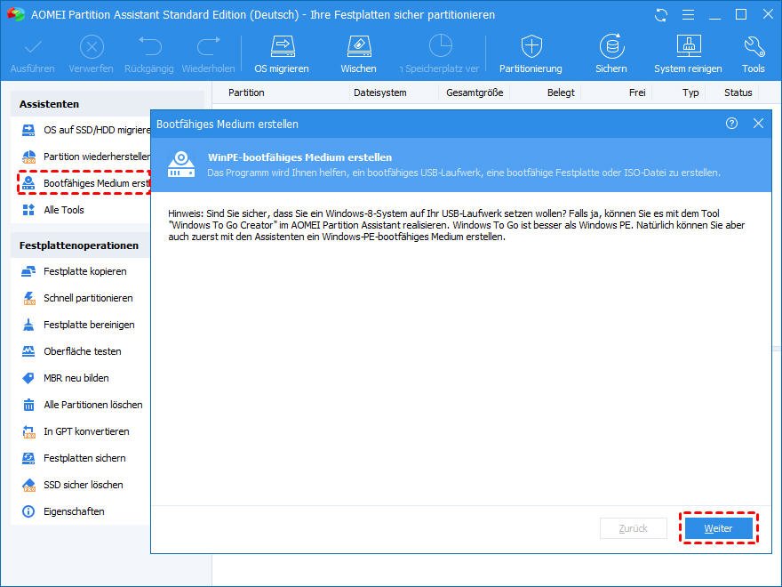Click the Festplatte bereinigen broom icon

tap(28, 325)
